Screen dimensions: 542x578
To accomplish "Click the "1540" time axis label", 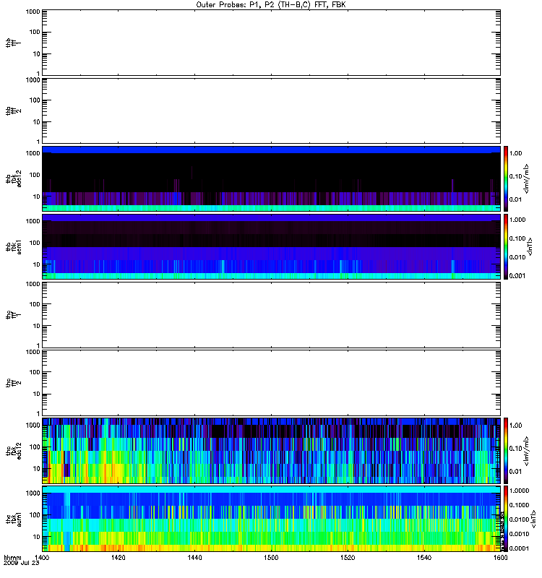I will (x=424, y=558).
